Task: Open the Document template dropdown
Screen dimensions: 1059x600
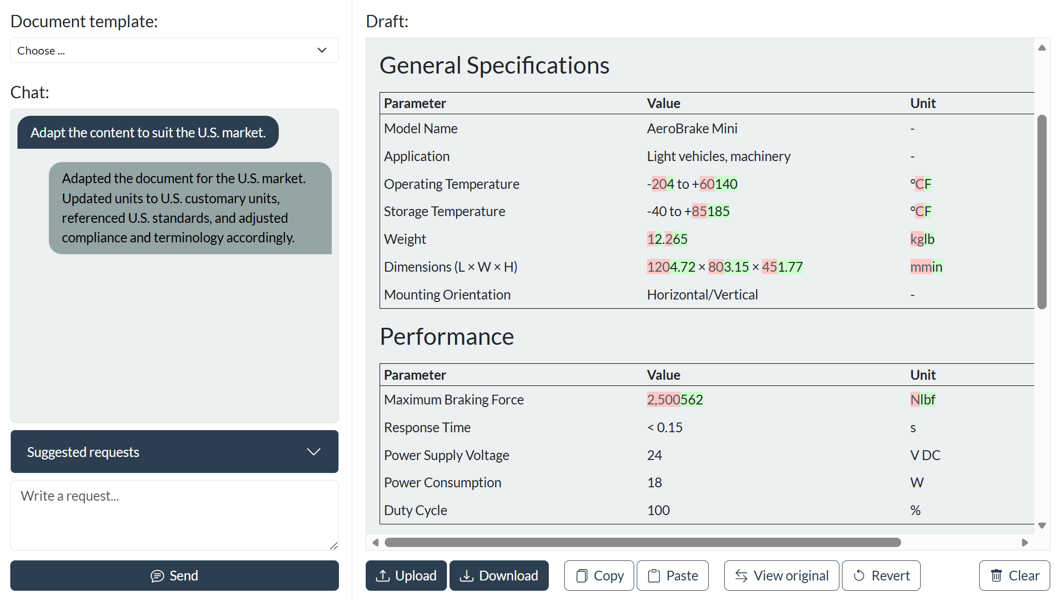Action: click(x=174, y=50)
